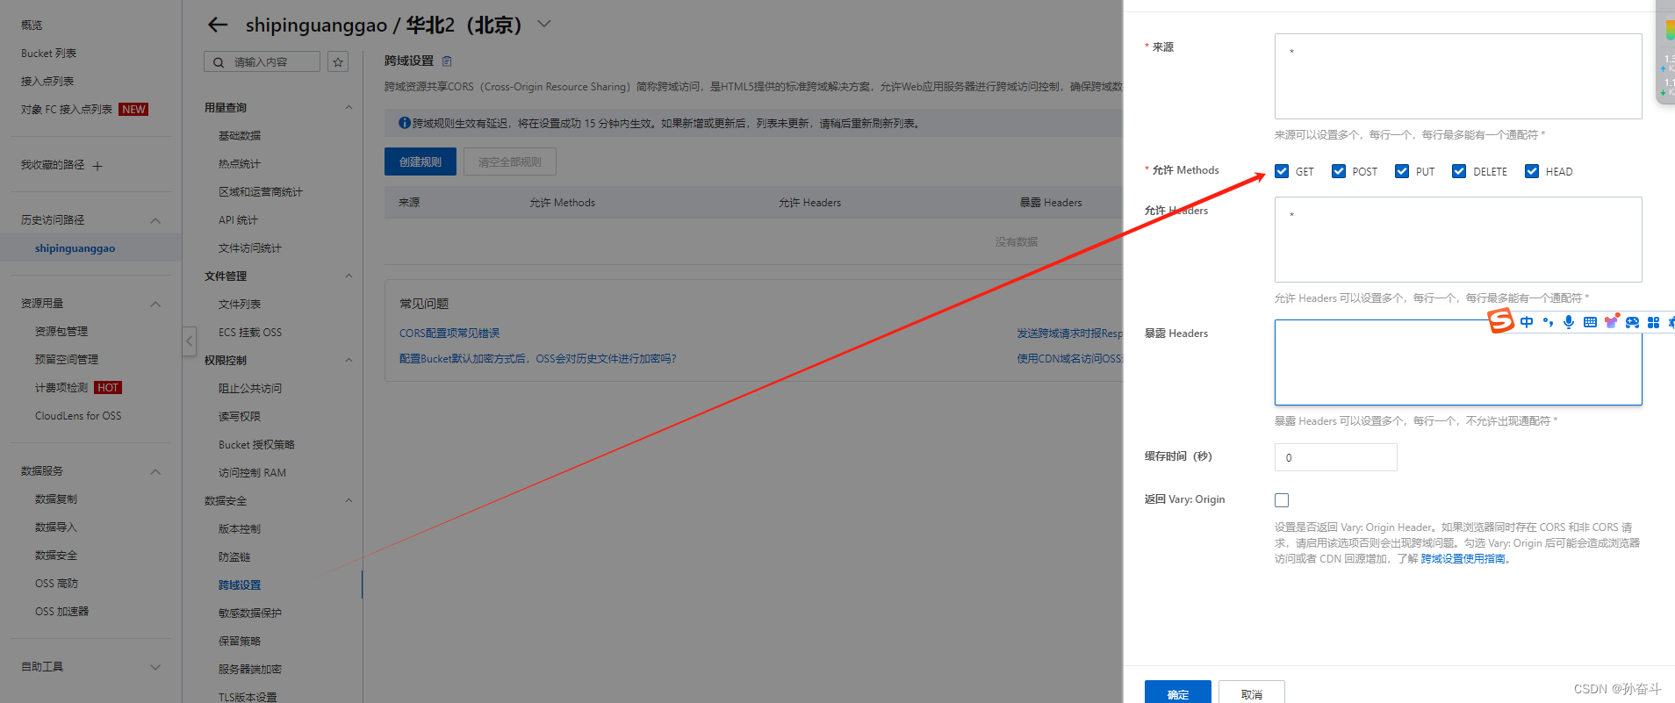This screenshot has height=703, width=1675.
Task: Open 接入点列表 in the left navigation
Action: tap(47, 82)
